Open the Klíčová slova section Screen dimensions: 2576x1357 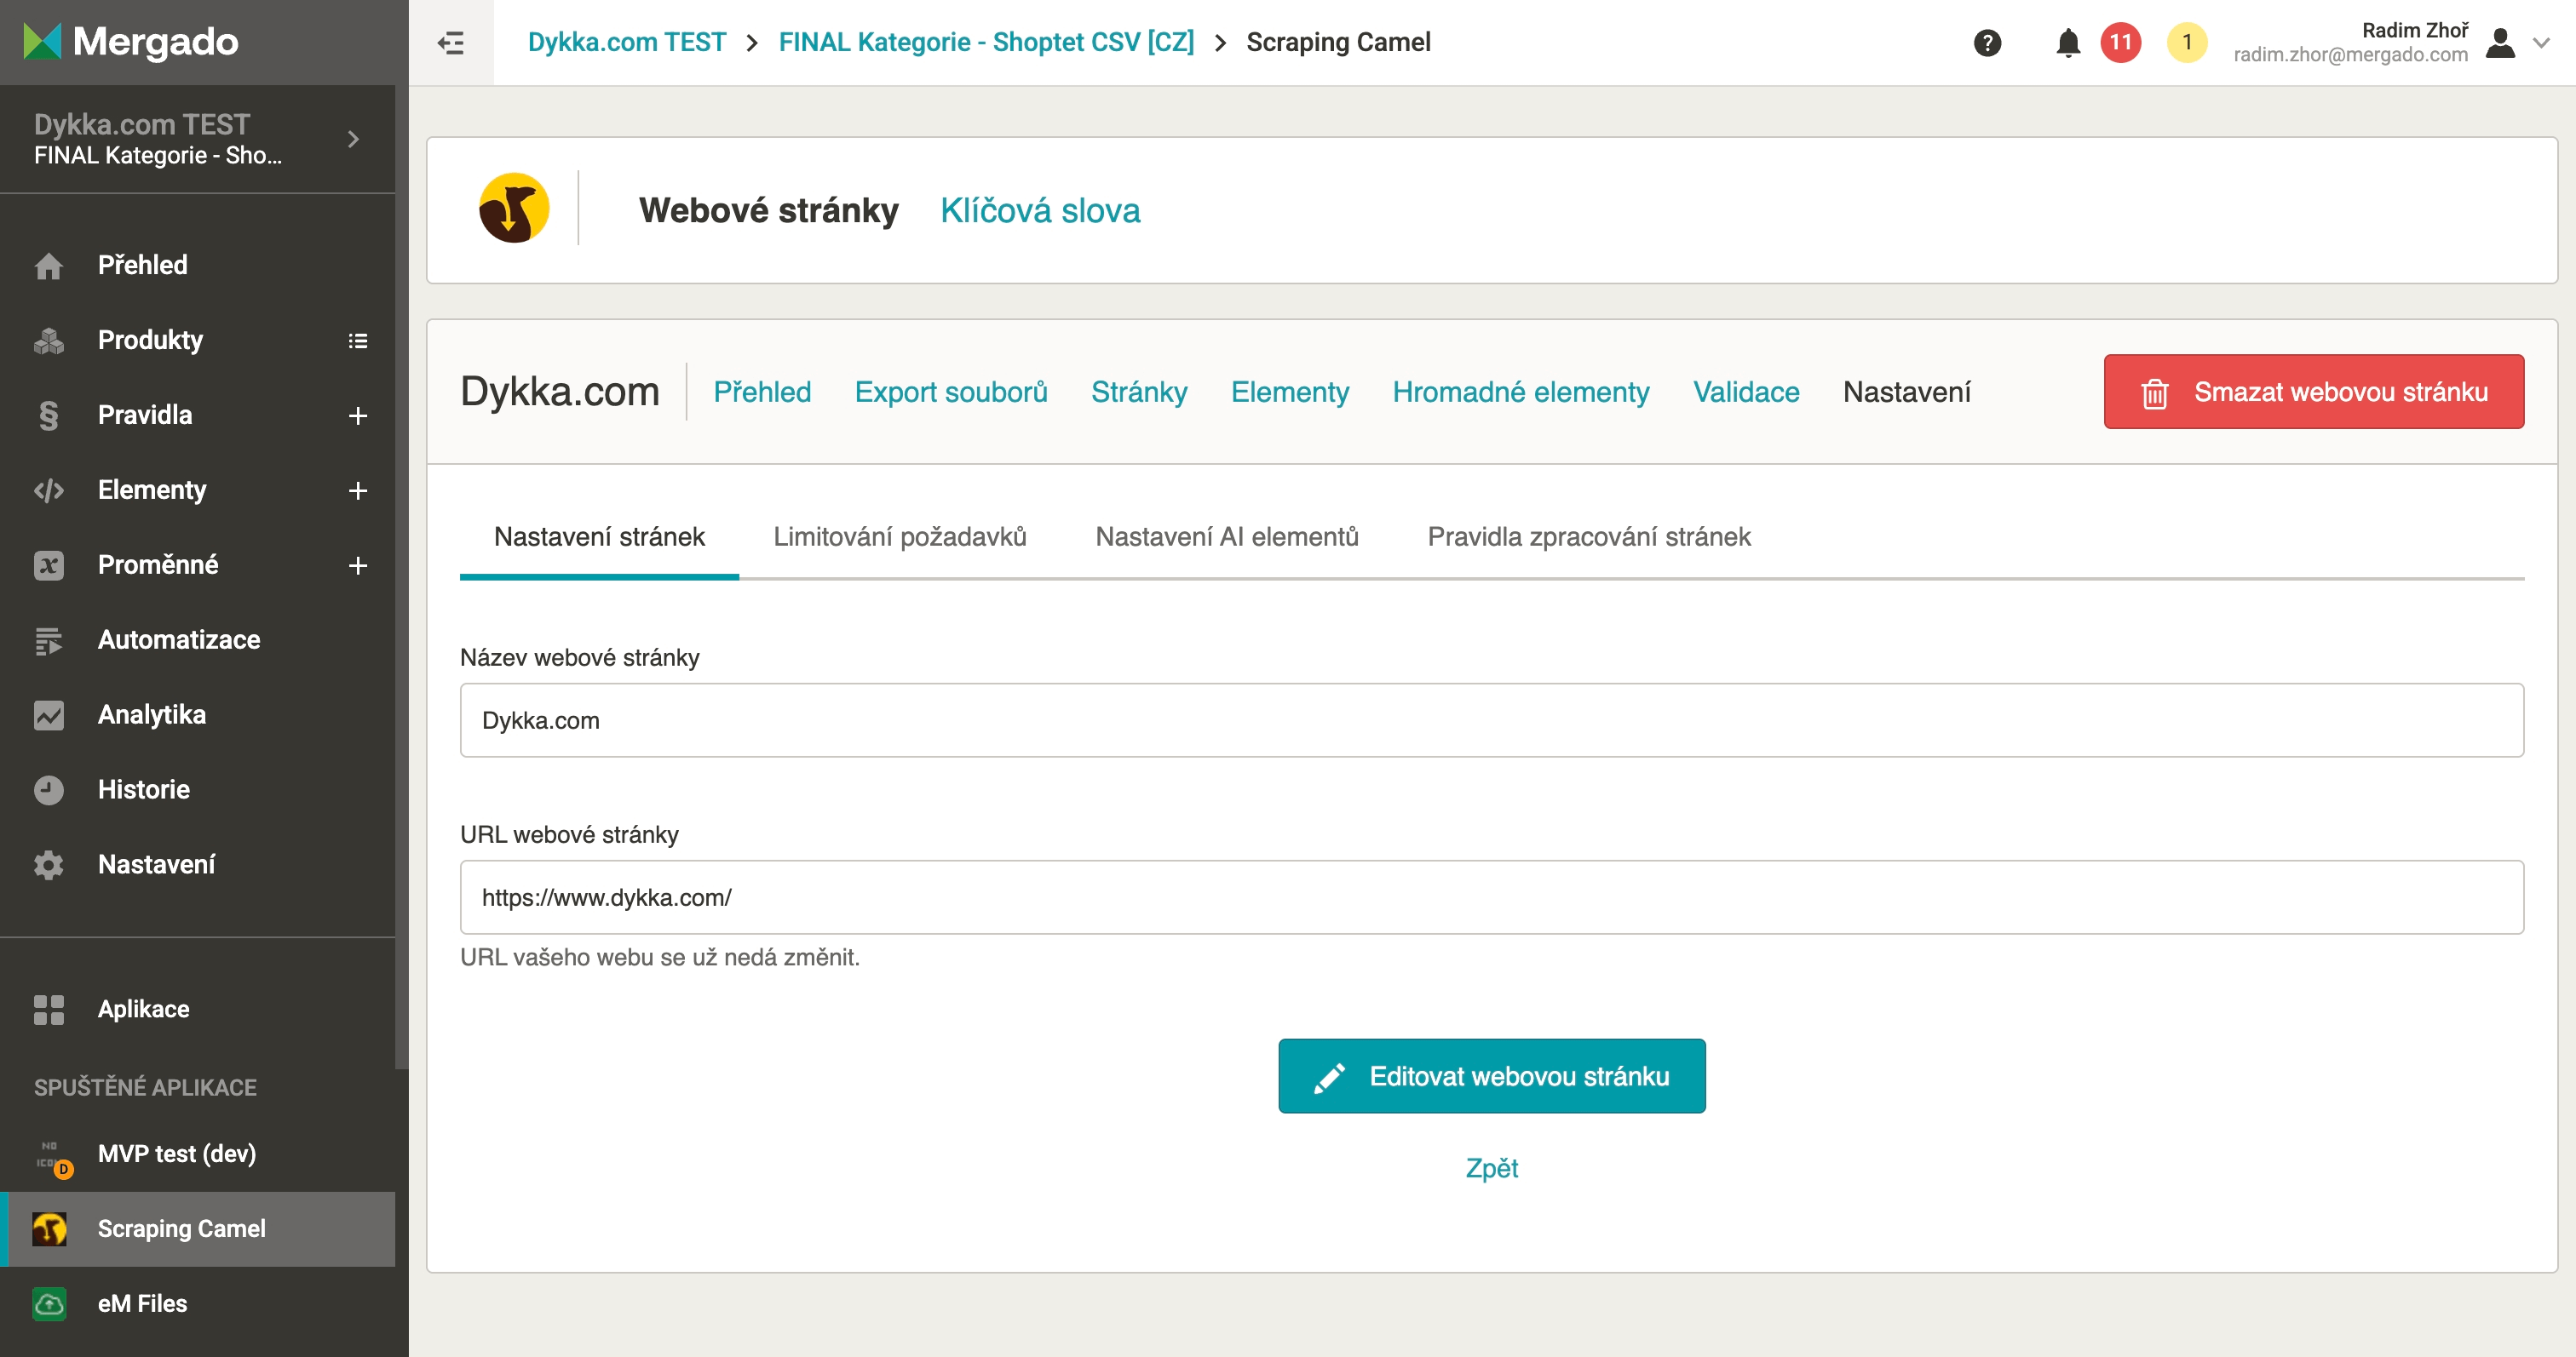[x=1039, y=209]
